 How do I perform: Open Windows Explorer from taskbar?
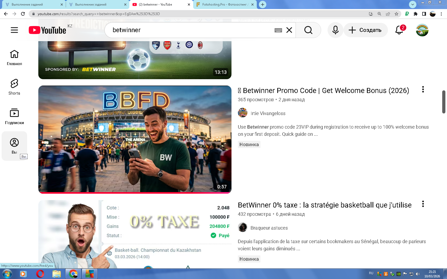click(x=56, y=274)
